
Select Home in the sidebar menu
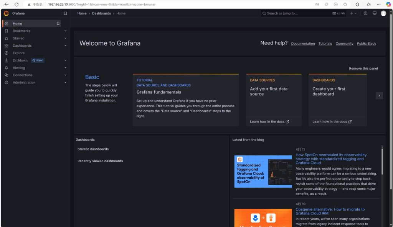[17, 23]
